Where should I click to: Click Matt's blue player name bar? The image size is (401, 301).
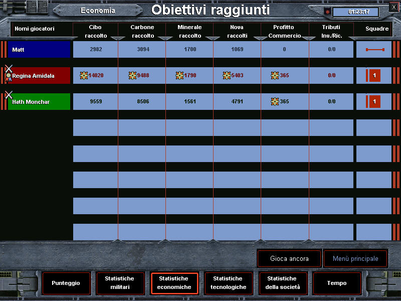coord(39,50)
